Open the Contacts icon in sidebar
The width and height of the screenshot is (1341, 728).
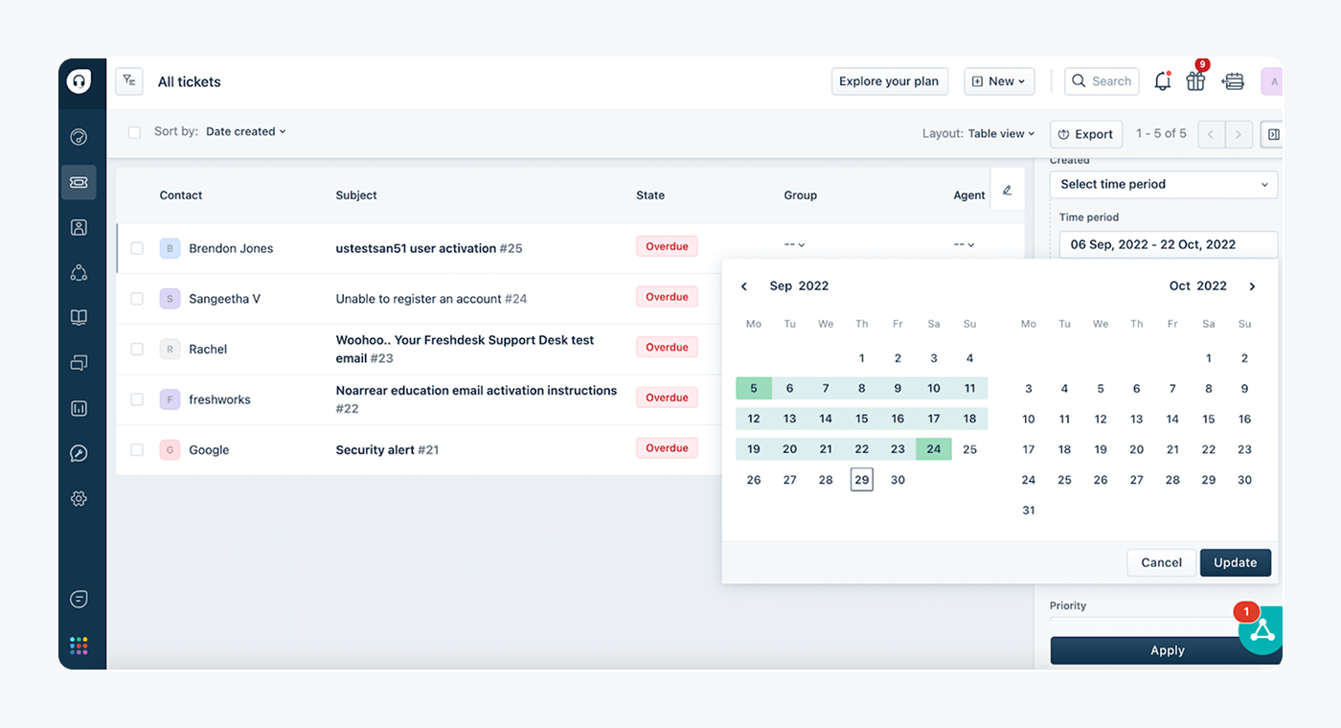(x=79, y=227)
